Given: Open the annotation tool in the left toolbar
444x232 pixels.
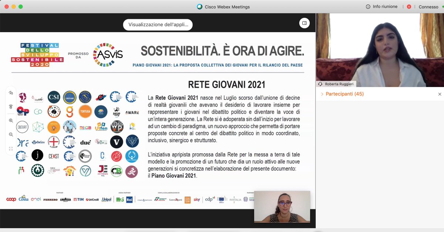Looking at the screenshot, I should [11, 93].
